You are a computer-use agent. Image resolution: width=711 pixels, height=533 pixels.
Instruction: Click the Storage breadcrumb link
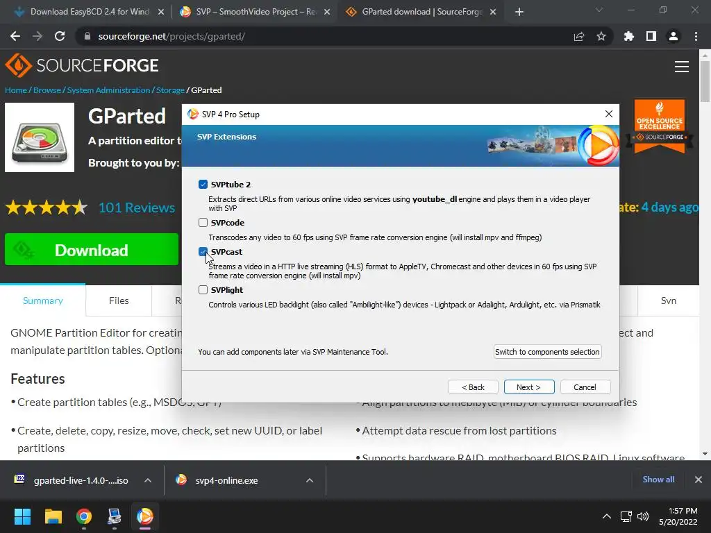click(x=170, y=90)
